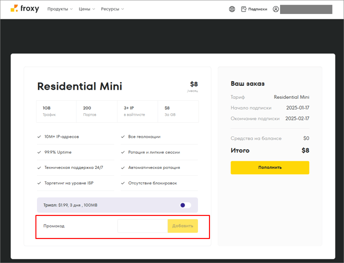Select the 3+ IP в вайтлисте cell

(x=137, y=111)
